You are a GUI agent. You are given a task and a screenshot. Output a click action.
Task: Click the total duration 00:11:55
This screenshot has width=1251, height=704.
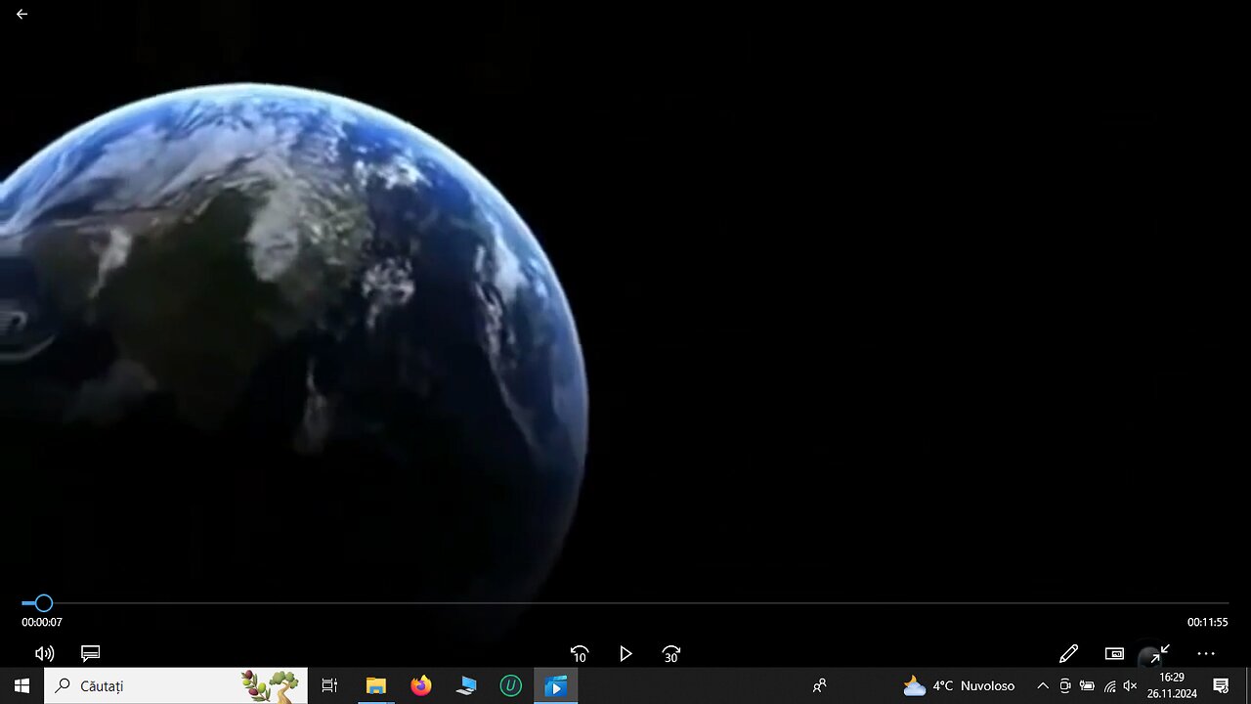(1208, 622)
